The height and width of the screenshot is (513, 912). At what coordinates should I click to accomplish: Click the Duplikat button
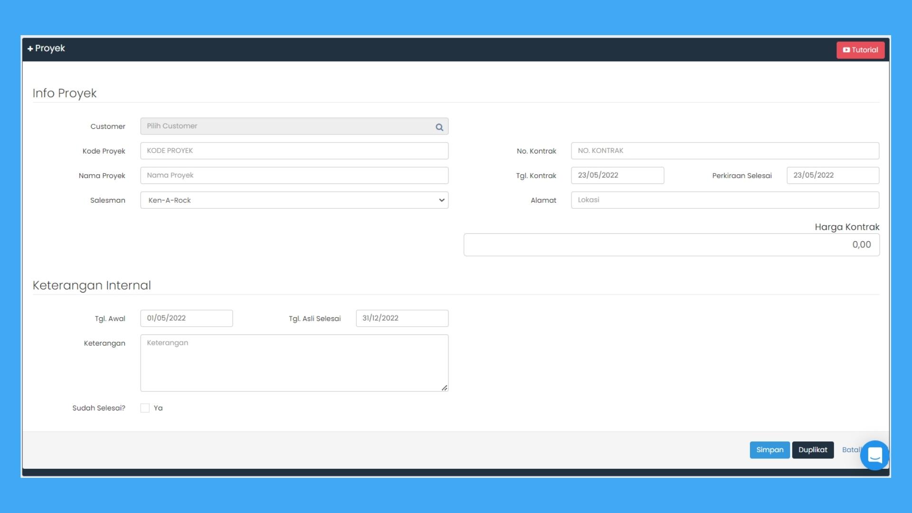click(x=813, y=450)
